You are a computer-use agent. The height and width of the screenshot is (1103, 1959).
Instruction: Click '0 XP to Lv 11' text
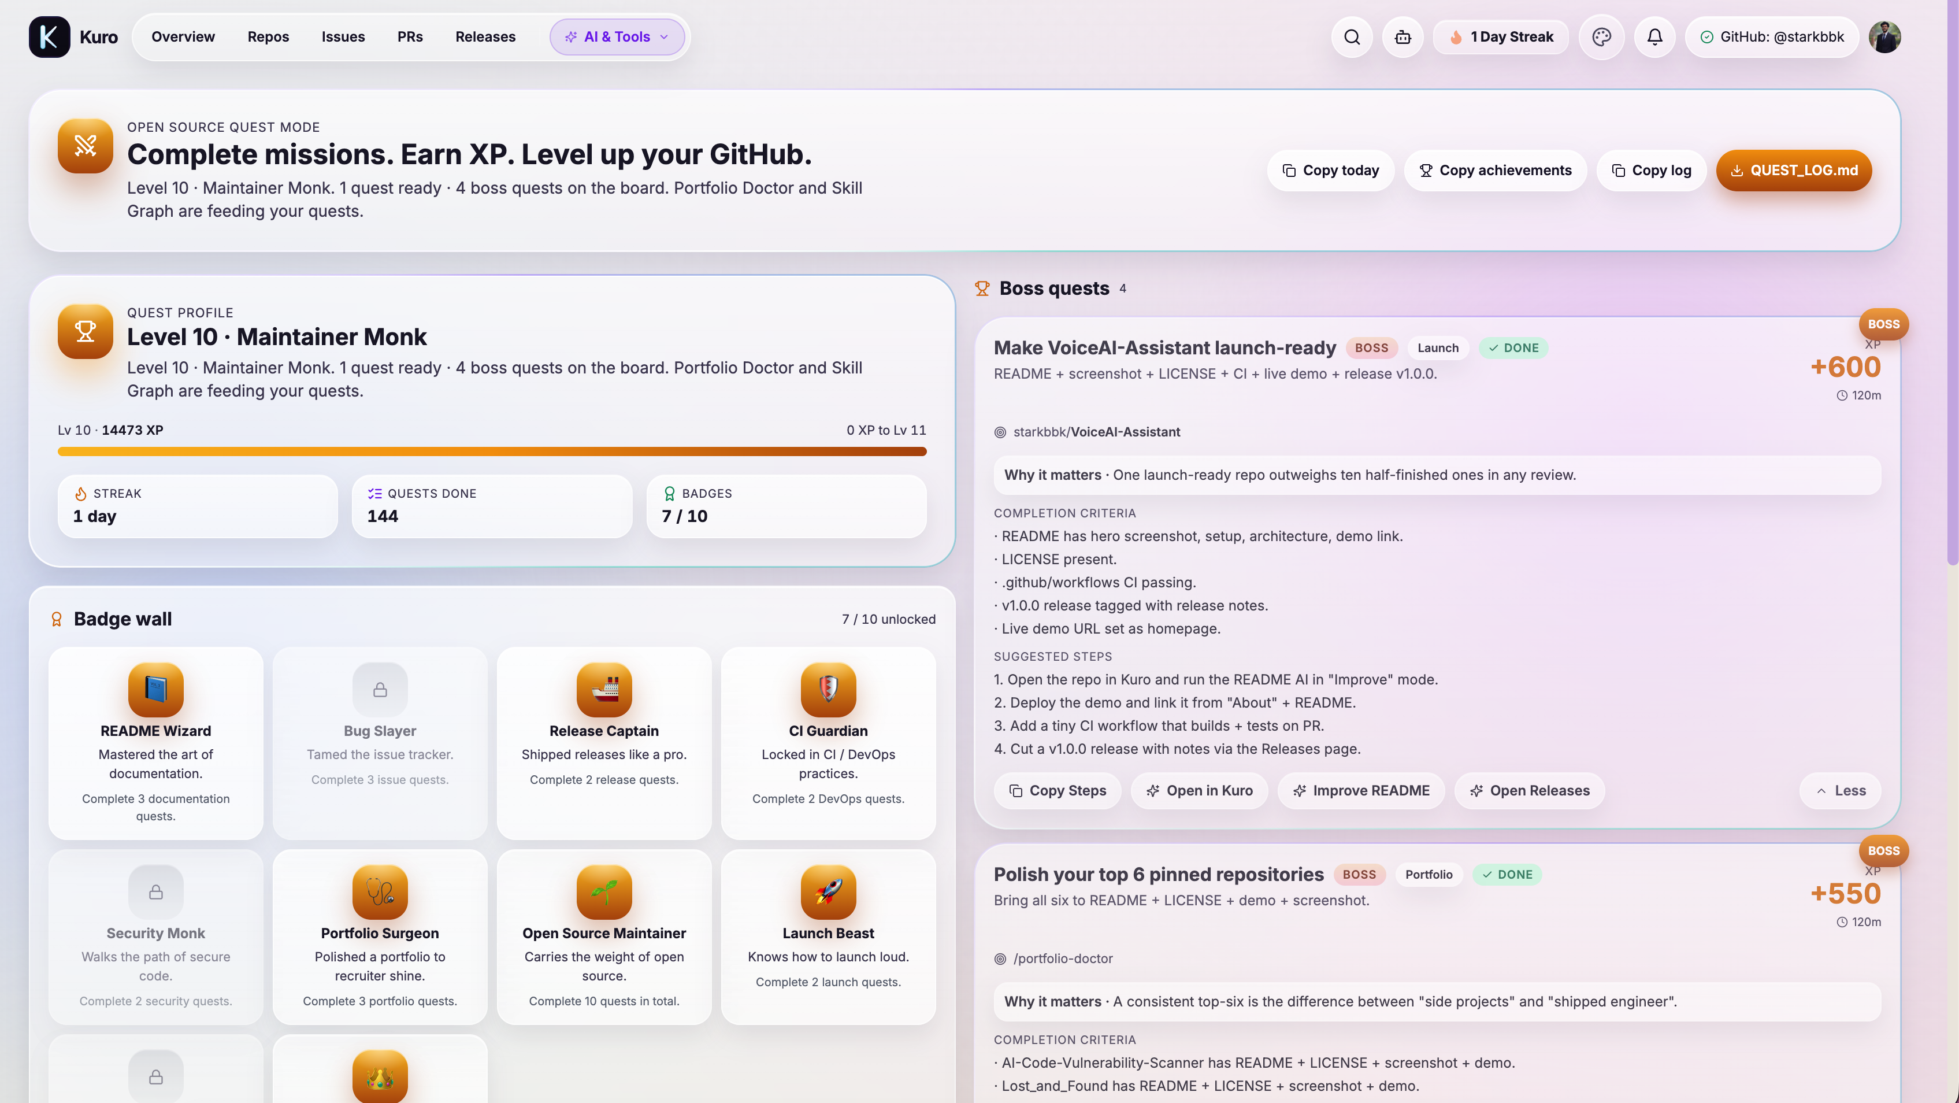coord(886,430)
